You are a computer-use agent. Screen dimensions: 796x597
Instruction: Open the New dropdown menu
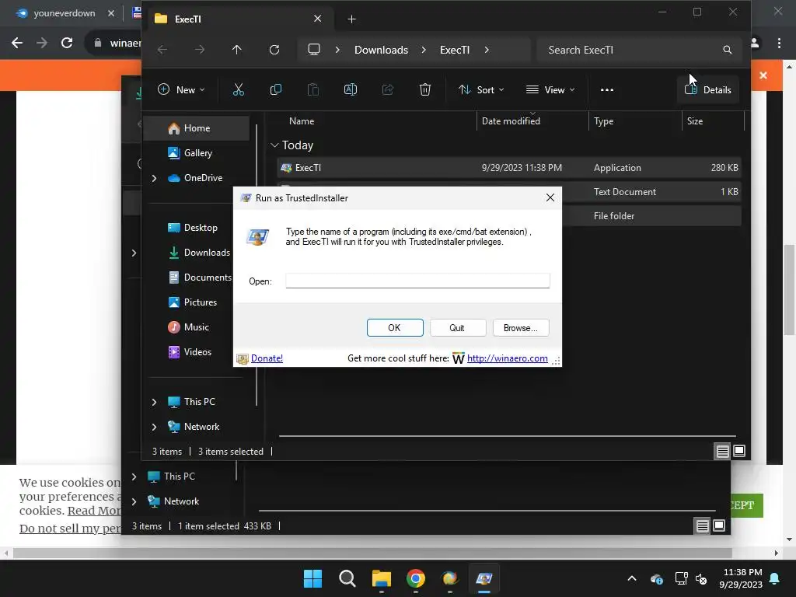click(x=181, y=90)
